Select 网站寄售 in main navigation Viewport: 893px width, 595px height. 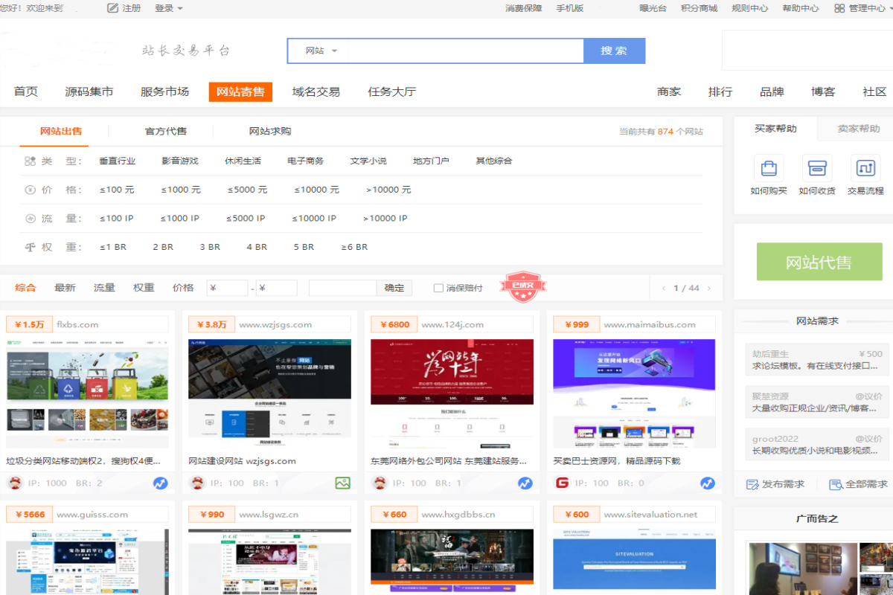point(240,91)
